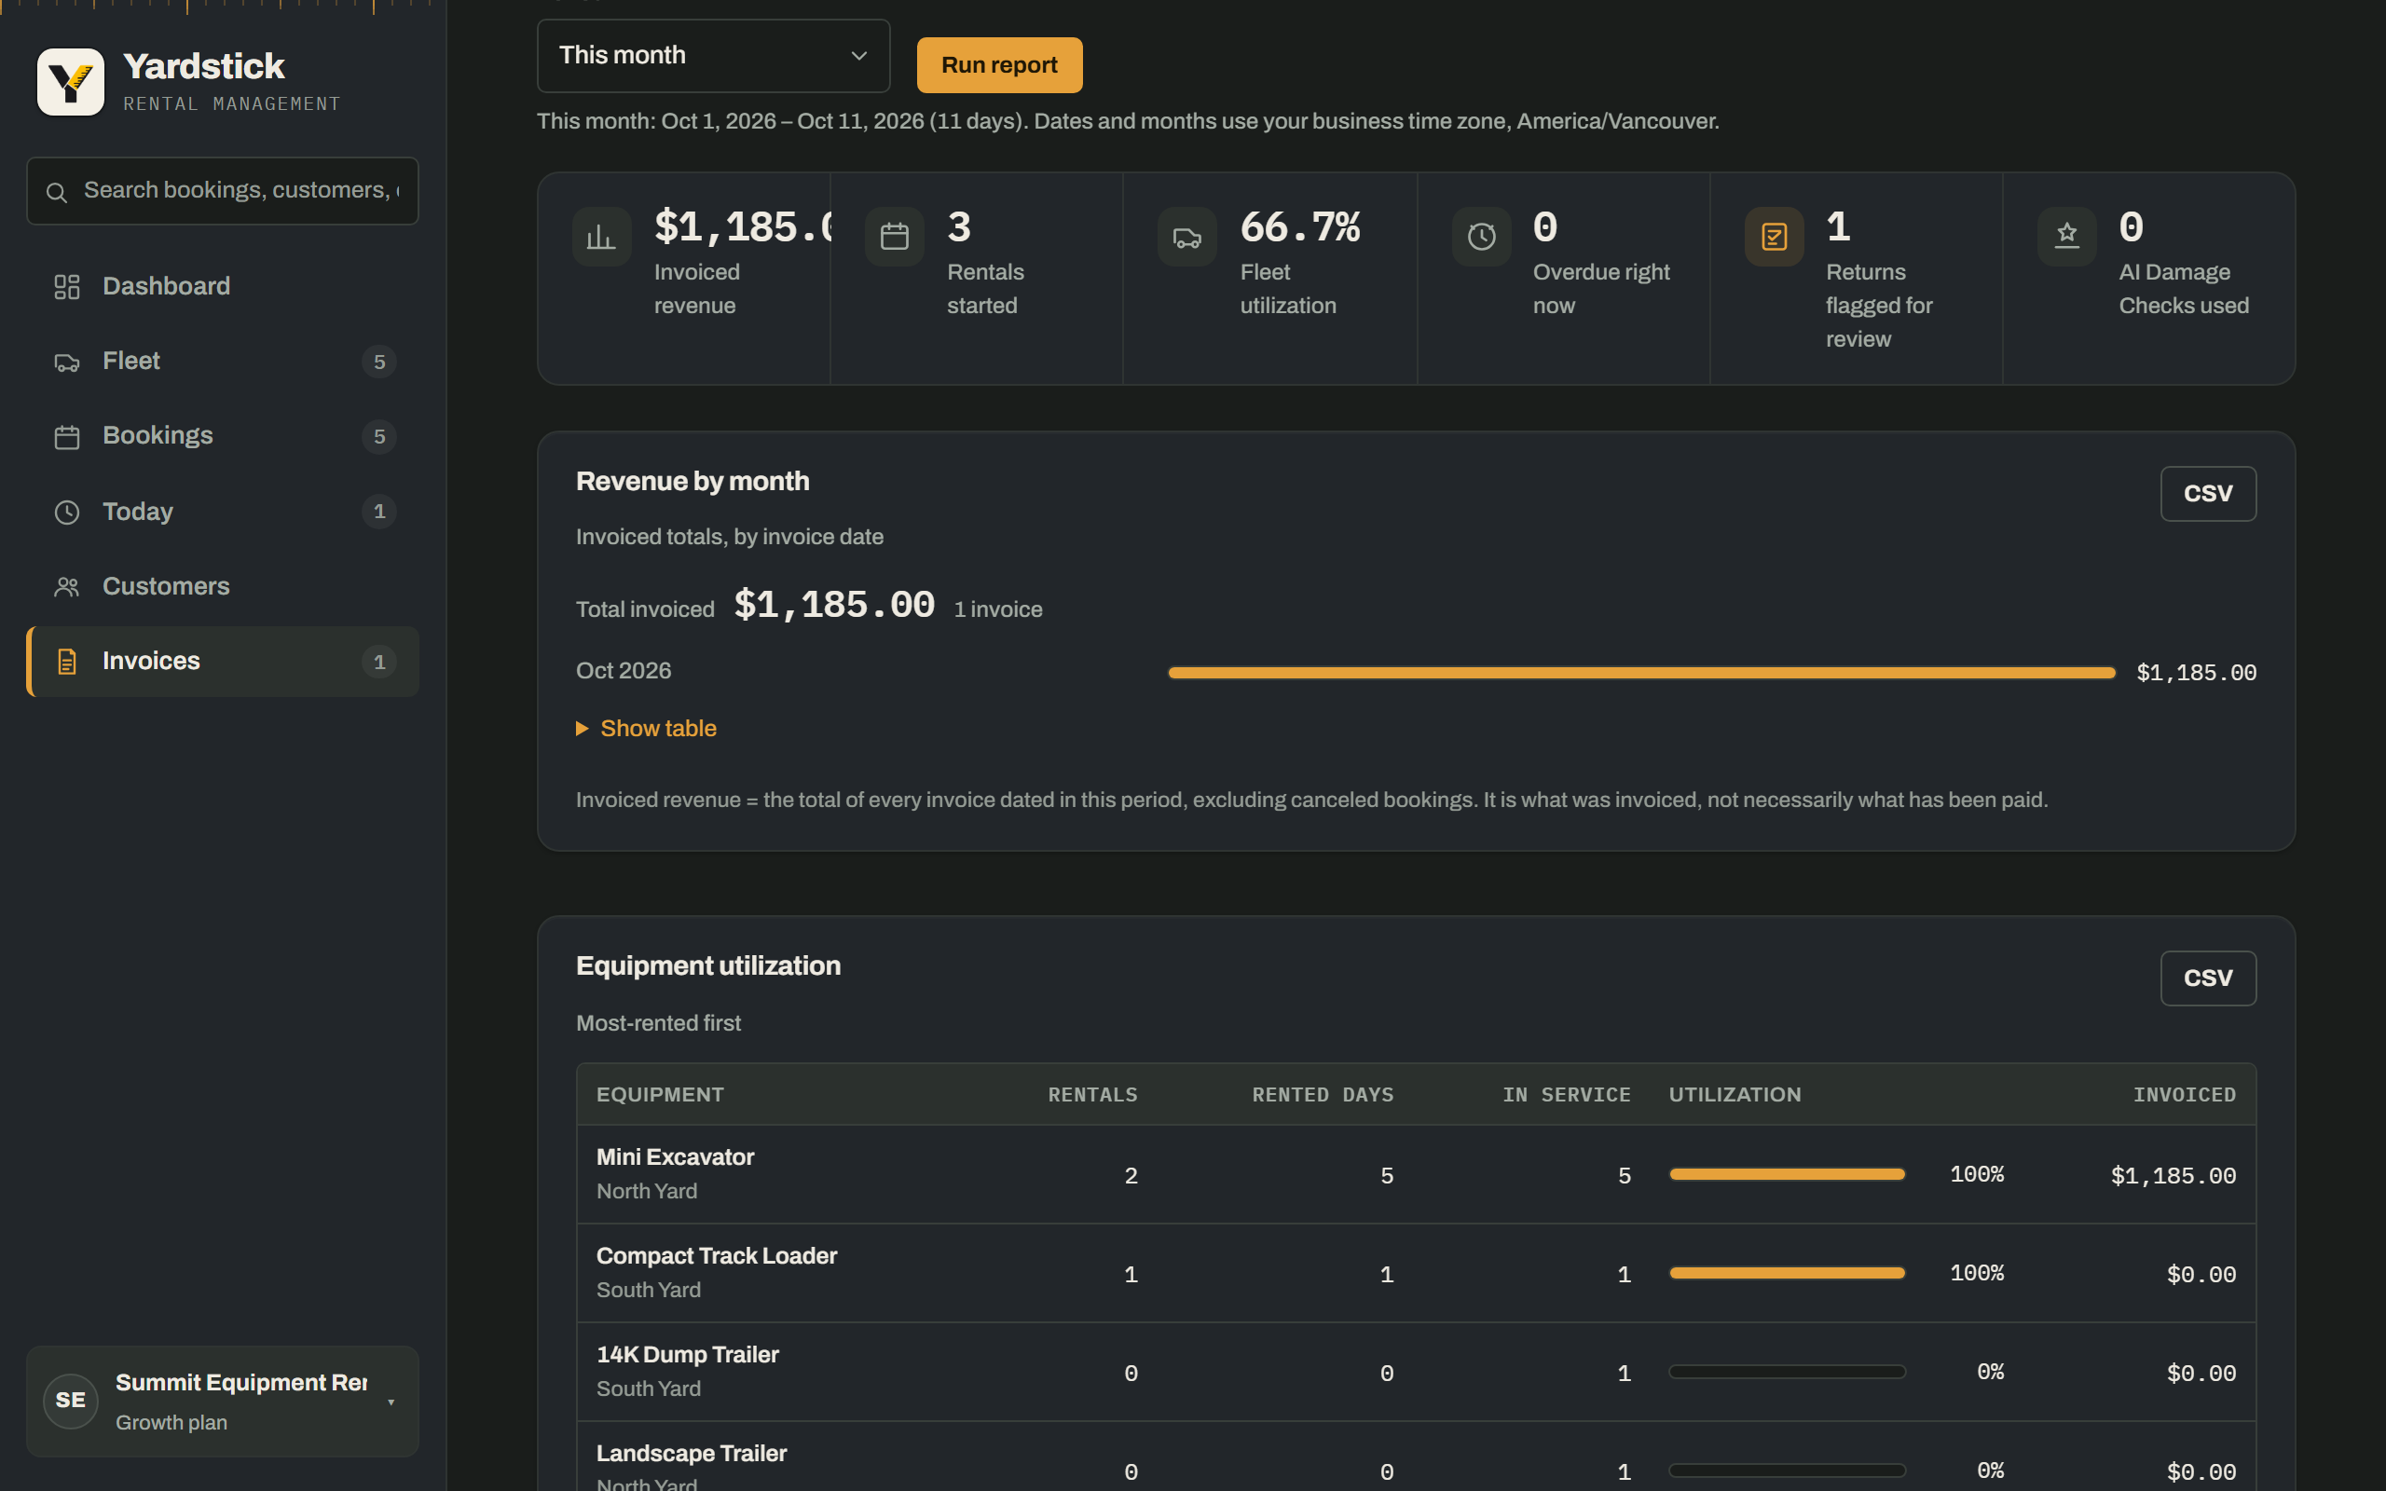This screenshot has height=1491, width=2386.
Task: Click the Invoices document icon
Action: pos(67,662)
